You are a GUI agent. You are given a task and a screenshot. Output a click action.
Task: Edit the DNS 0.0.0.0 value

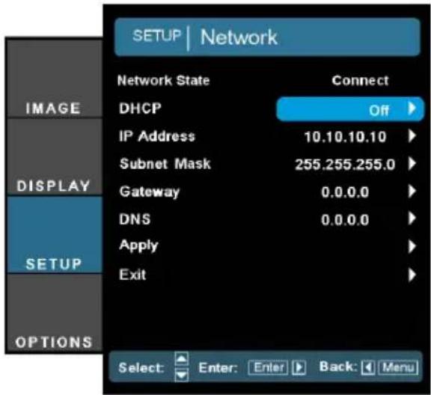[x=345, y=220]
